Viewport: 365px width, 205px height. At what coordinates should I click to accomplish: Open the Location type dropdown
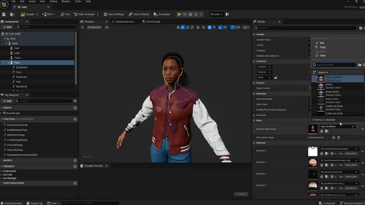264,67
